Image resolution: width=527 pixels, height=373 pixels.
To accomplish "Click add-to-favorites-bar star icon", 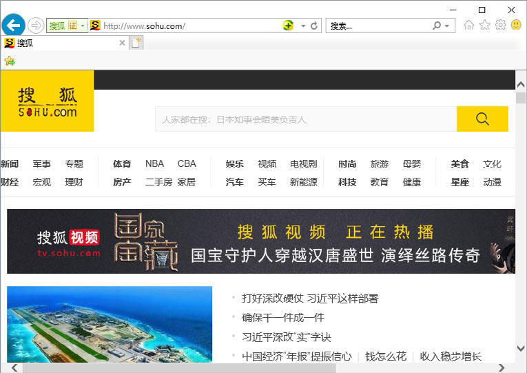I will (10, 61).
